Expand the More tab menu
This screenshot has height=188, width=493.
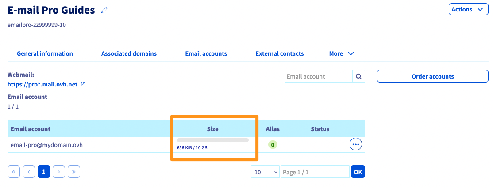click(341, 53)
